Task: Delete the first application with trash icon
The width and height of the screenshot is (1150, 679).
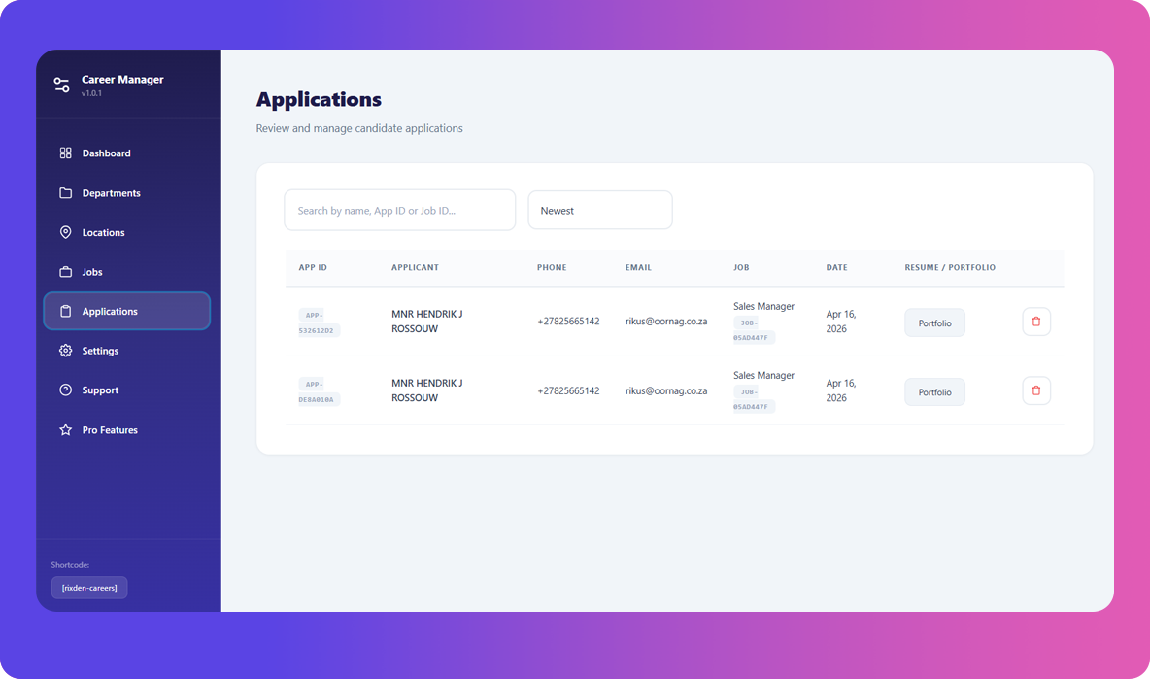Action: point(1036,322)
